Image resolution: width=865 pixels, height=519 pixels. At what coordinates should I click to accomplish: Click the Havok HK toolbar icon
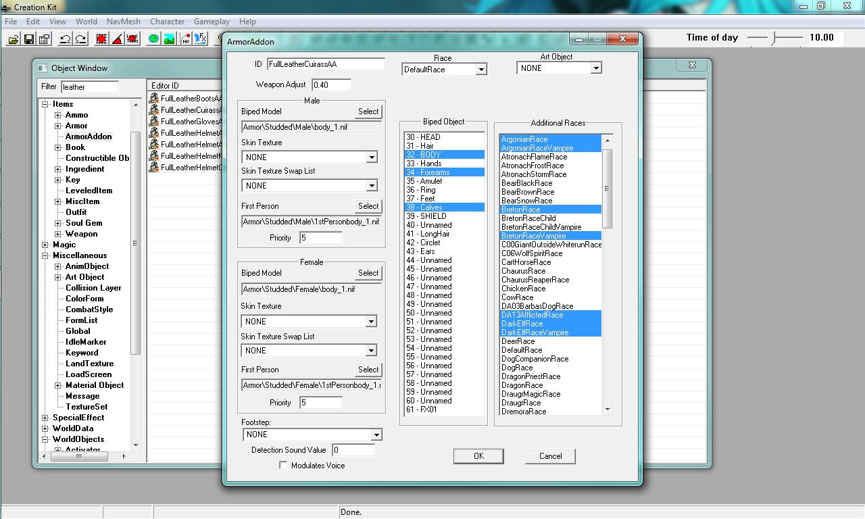(184, 39)
